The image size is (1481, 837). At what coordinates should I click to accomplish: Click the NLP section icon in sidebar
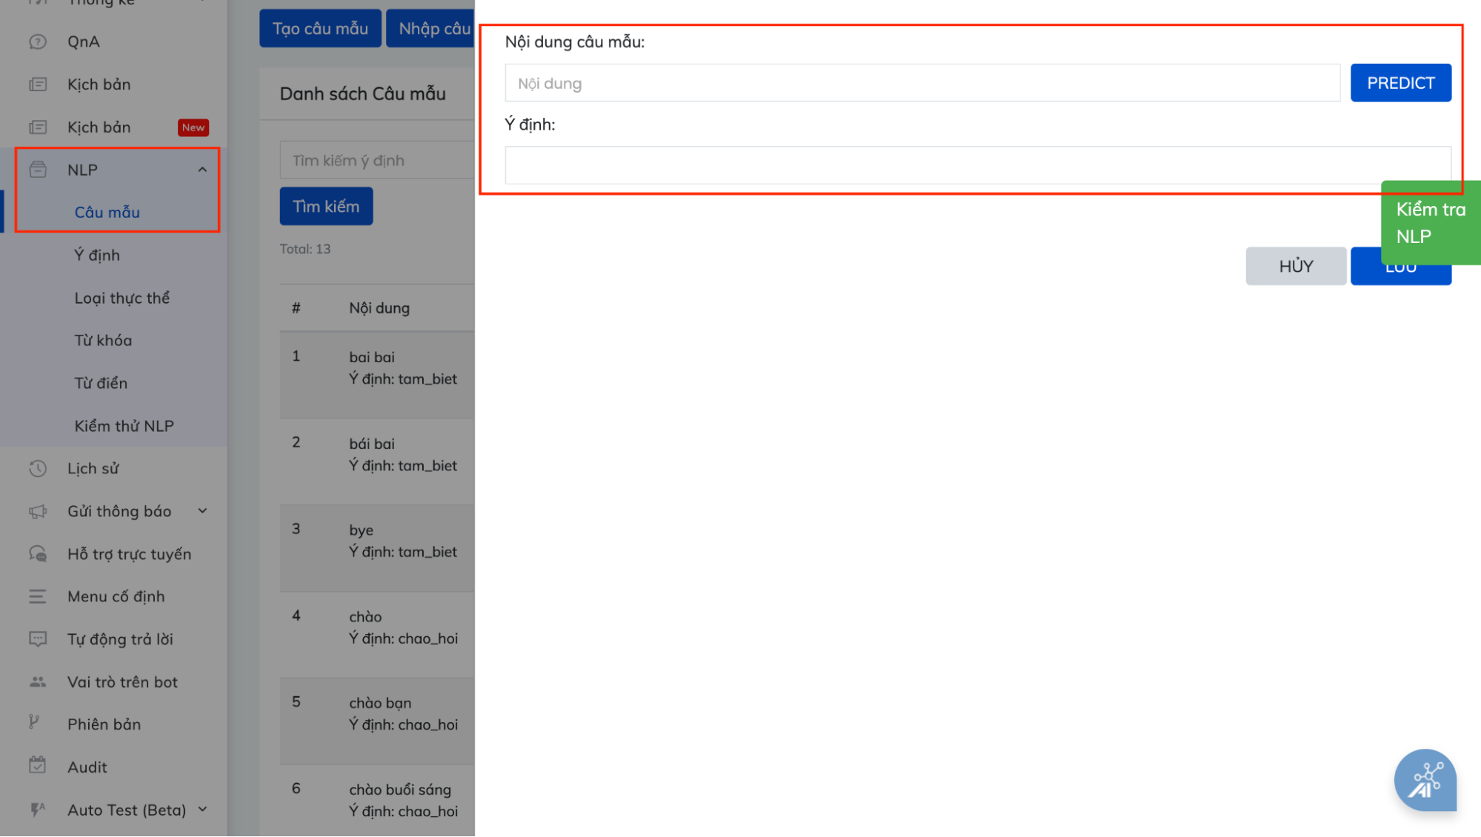point(38,170)
